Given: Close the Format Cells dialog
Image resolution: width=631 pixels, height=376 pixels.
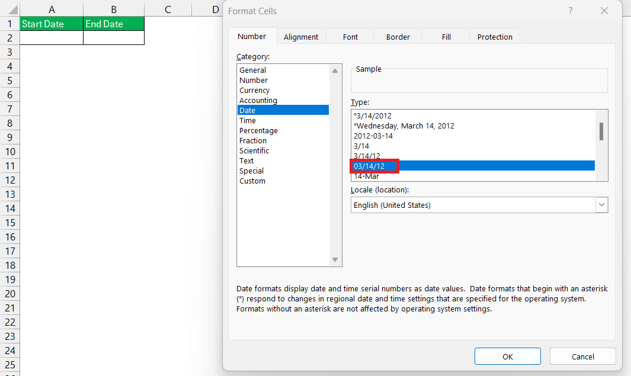Looking at the screenshot, I should 604,11.
